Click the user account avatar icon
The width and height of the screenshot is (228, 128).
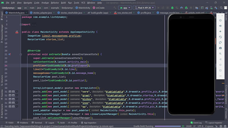pos(226,8)
